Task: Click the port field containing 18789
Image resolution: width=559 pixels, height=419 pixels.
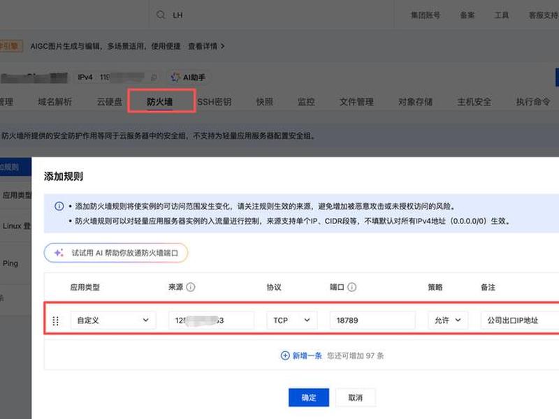Action: [x=372, y=321]
